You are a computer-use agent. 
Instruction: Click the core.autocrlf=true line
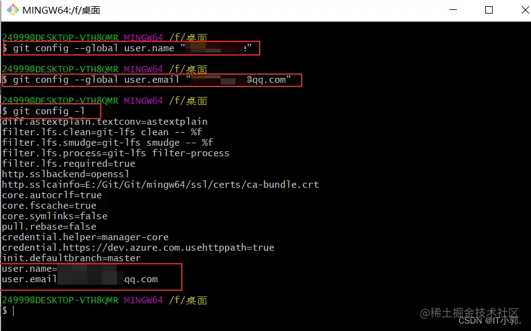(52, 195)
